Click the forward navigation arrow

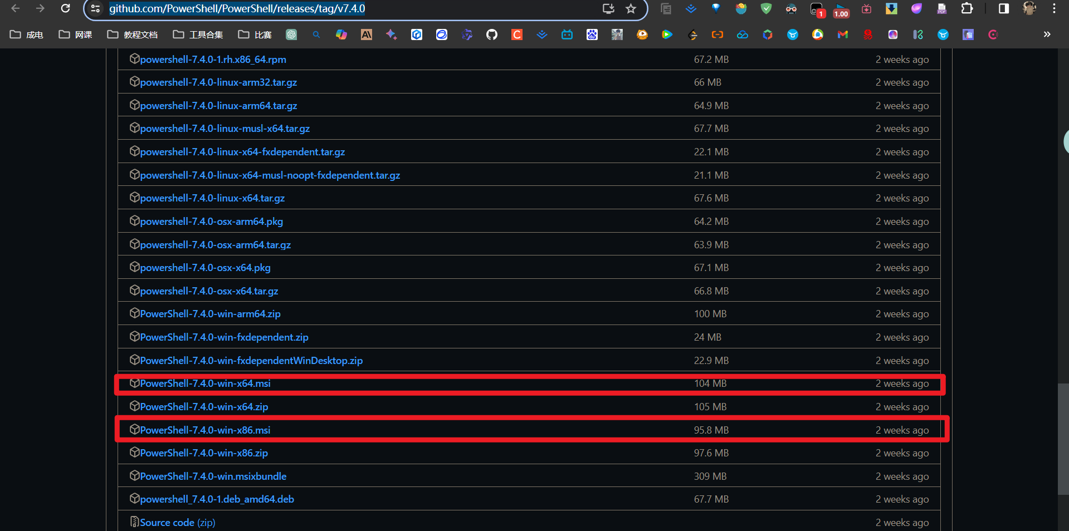40,8
